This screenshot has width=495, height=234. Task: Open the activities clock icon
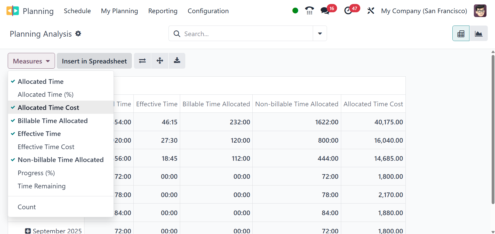(348, 11)
